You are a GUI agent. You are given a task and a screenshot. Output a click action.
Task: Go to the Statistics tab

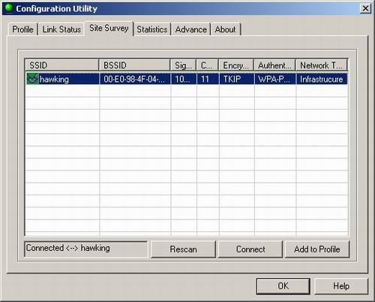[x=152, y=29]
